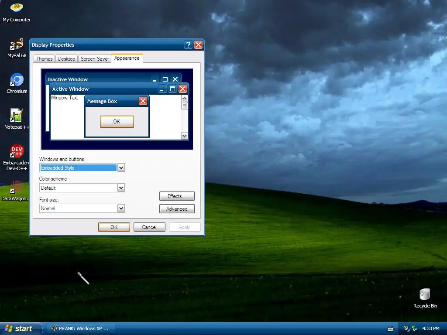
Task: Click the Inactive Window preview close icon
Action: tap(175, 79)
